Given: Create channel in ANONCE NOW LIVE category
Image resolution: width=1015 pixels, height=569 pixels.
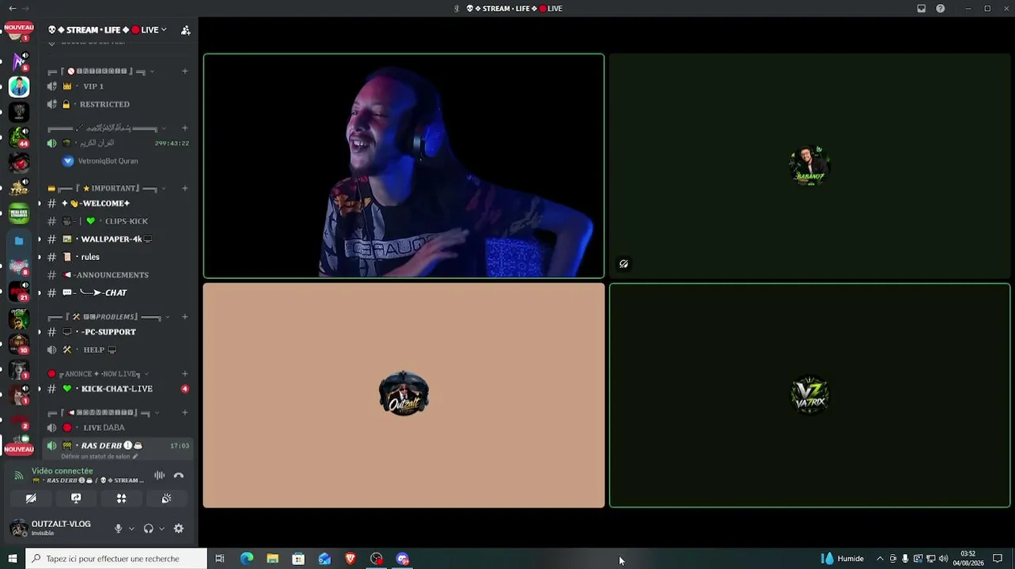Looking at the screenshot, I should click(185, 374).
